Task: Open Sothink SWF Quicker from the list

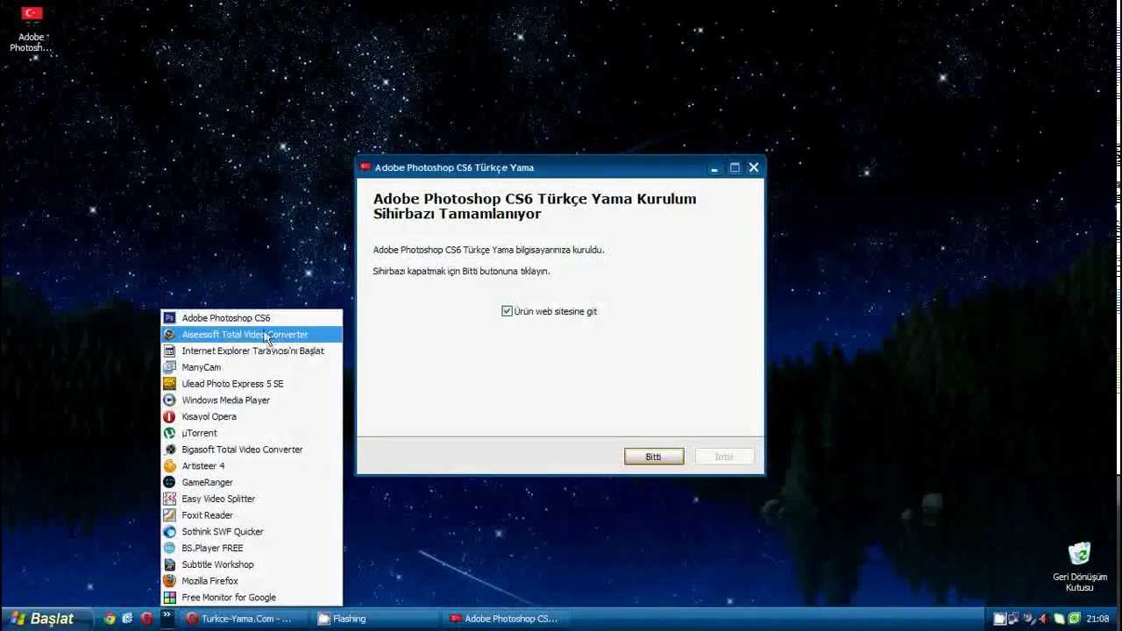Action: tap(252, 532)
